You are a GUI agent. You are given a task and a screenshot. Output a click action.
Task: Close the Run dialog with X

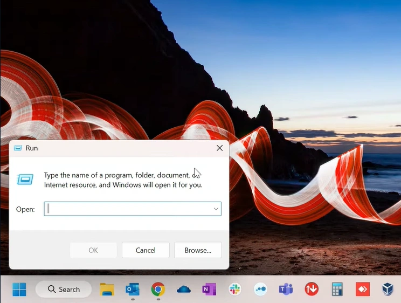(220, 148)
